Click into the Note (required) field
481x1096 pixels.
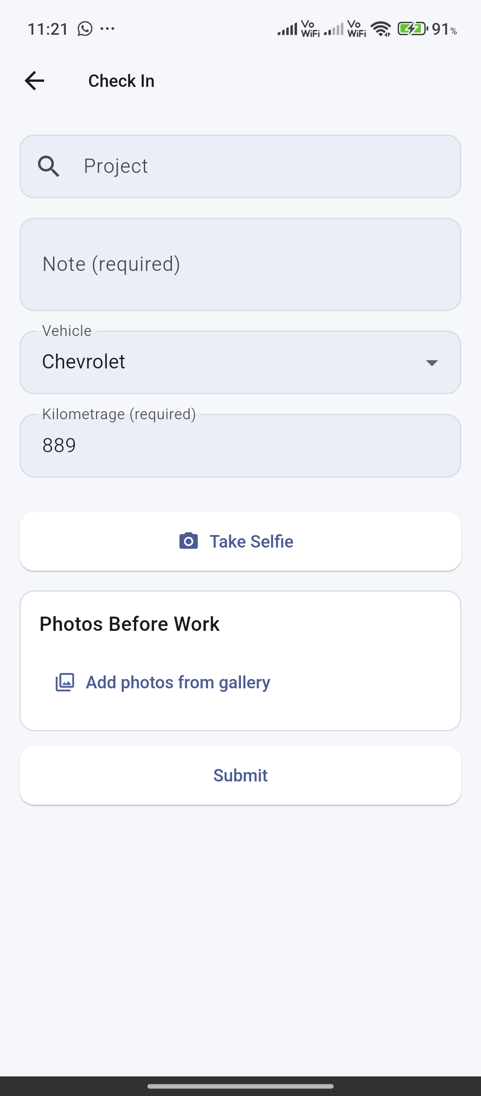[x=240, y=264]
